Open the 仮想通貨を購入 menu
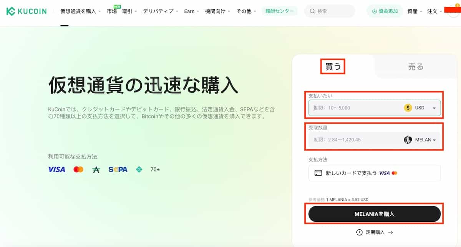The width and height of the screenshot is (461, 247). 81,11
